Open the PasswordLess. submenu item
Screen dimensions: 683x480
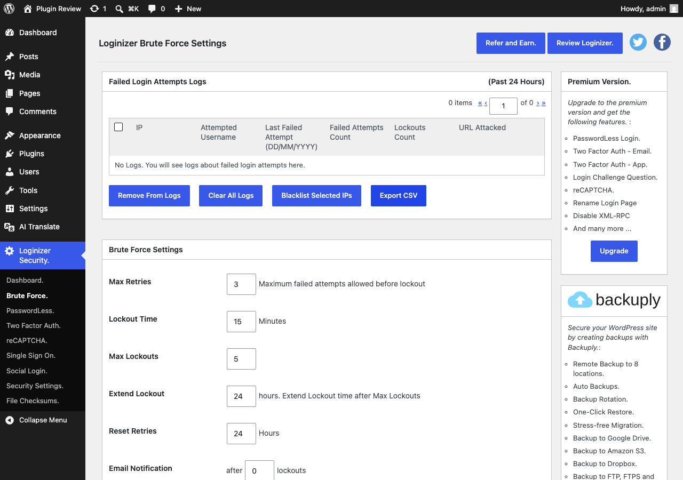[43, 310]
